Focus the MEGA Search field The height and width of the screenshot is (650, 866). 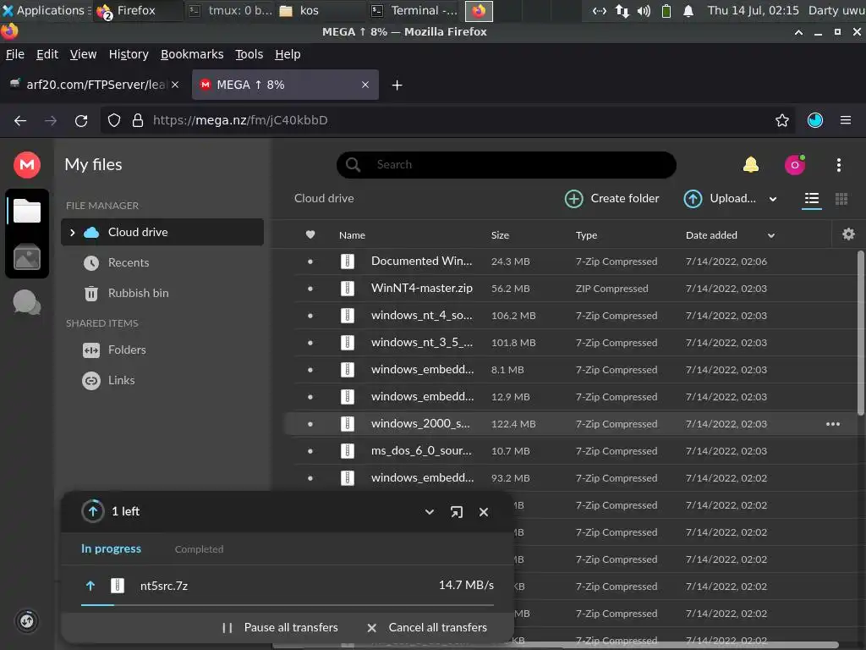[507, 165]
